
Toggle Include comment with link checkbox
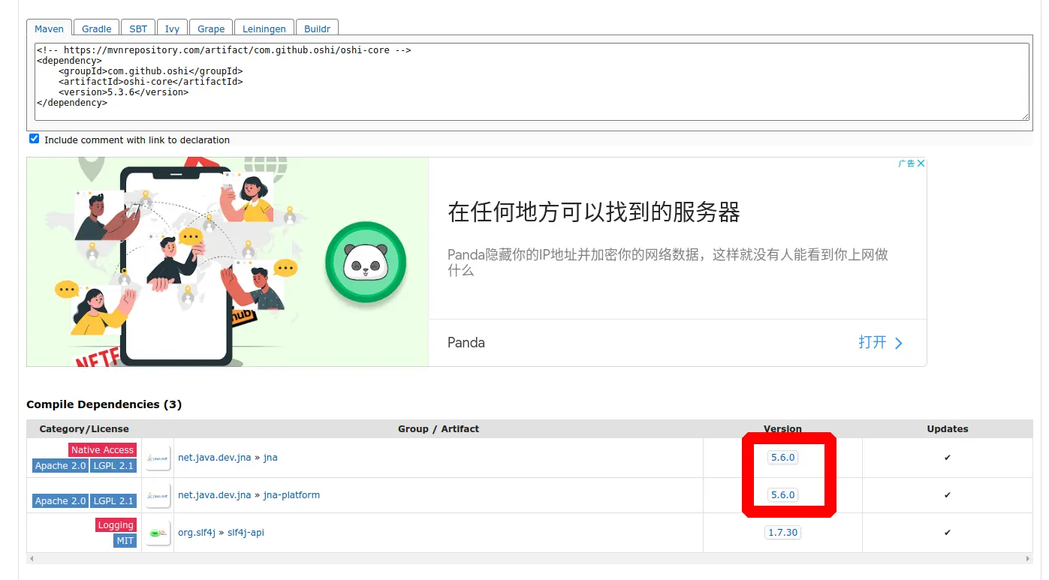tap(34, 139)
